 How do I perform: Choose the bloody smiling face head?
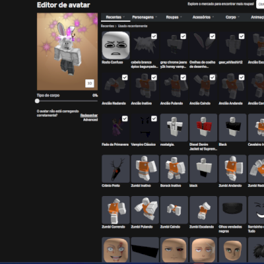click(x=115, y=249)
